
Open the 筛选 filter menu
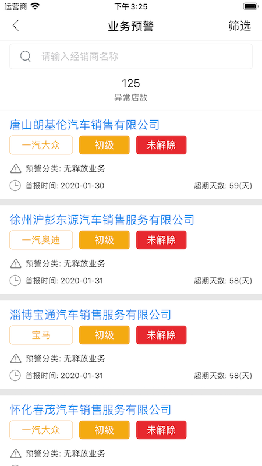coord(240,26)
